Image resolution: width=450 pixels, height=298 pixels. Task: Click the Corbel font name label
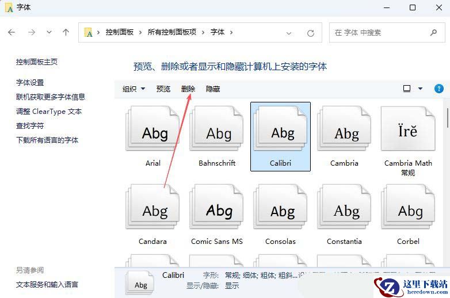pyautogui.click(x=408, y=242)
